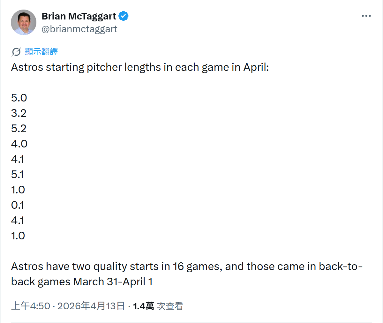Visit the @brianmctaggart handle link
This screenshot has height=323, width=383.
tap(79, 29)
